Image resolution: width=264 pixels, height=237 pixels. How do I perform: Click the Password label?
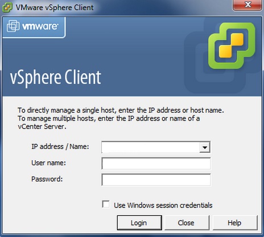pyautogui.click(x=47, y=179)
